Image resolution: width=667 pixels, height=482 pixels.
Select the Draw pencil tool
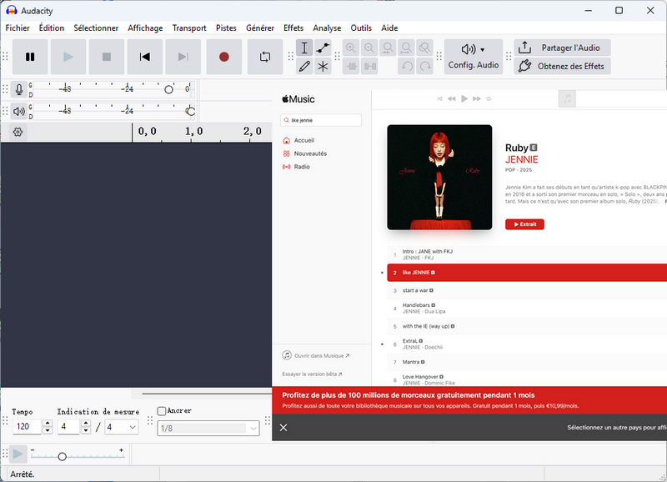304,67
